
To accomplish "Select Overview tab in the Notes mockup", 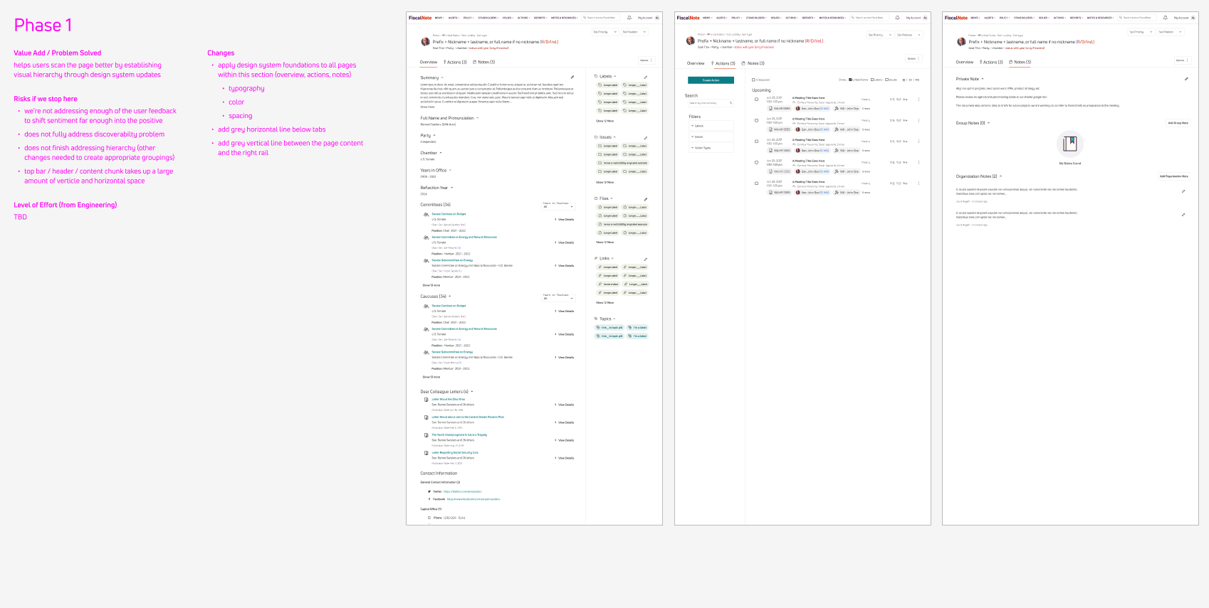I will point(965,63).
